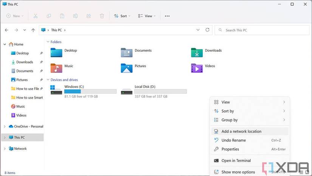Collapse the Folders group

48,42
